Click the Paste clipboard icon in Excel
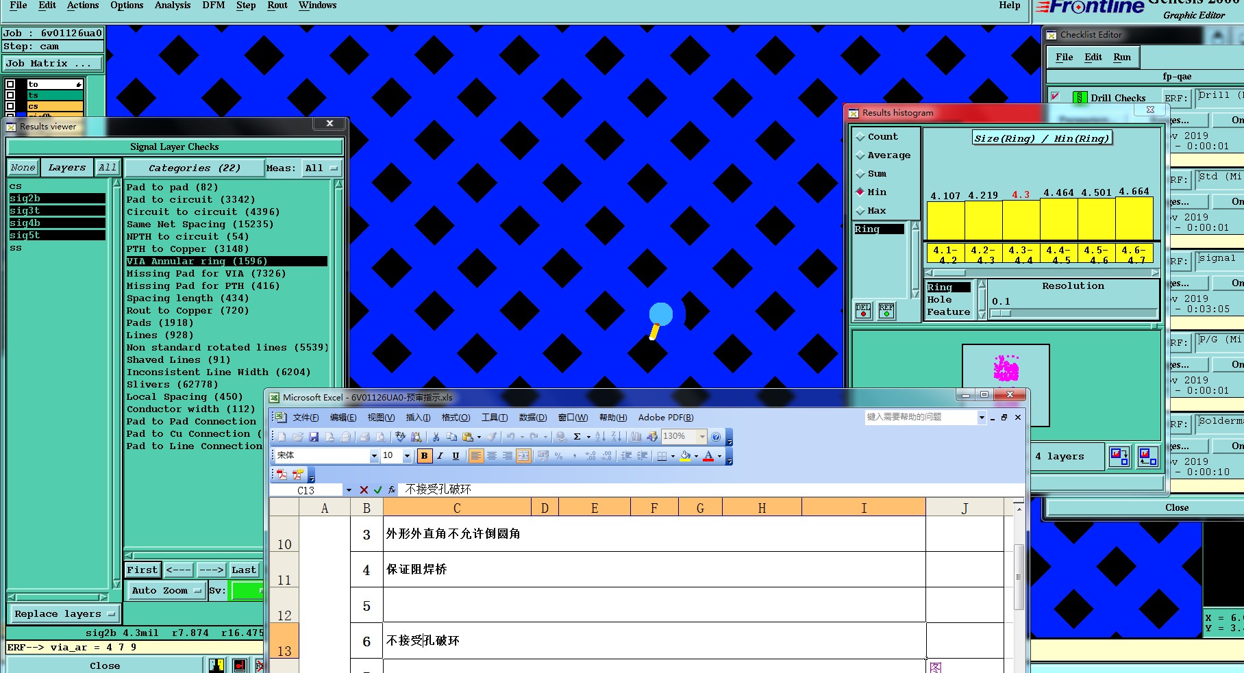The image size is (1244, 673). click(468, 437)
